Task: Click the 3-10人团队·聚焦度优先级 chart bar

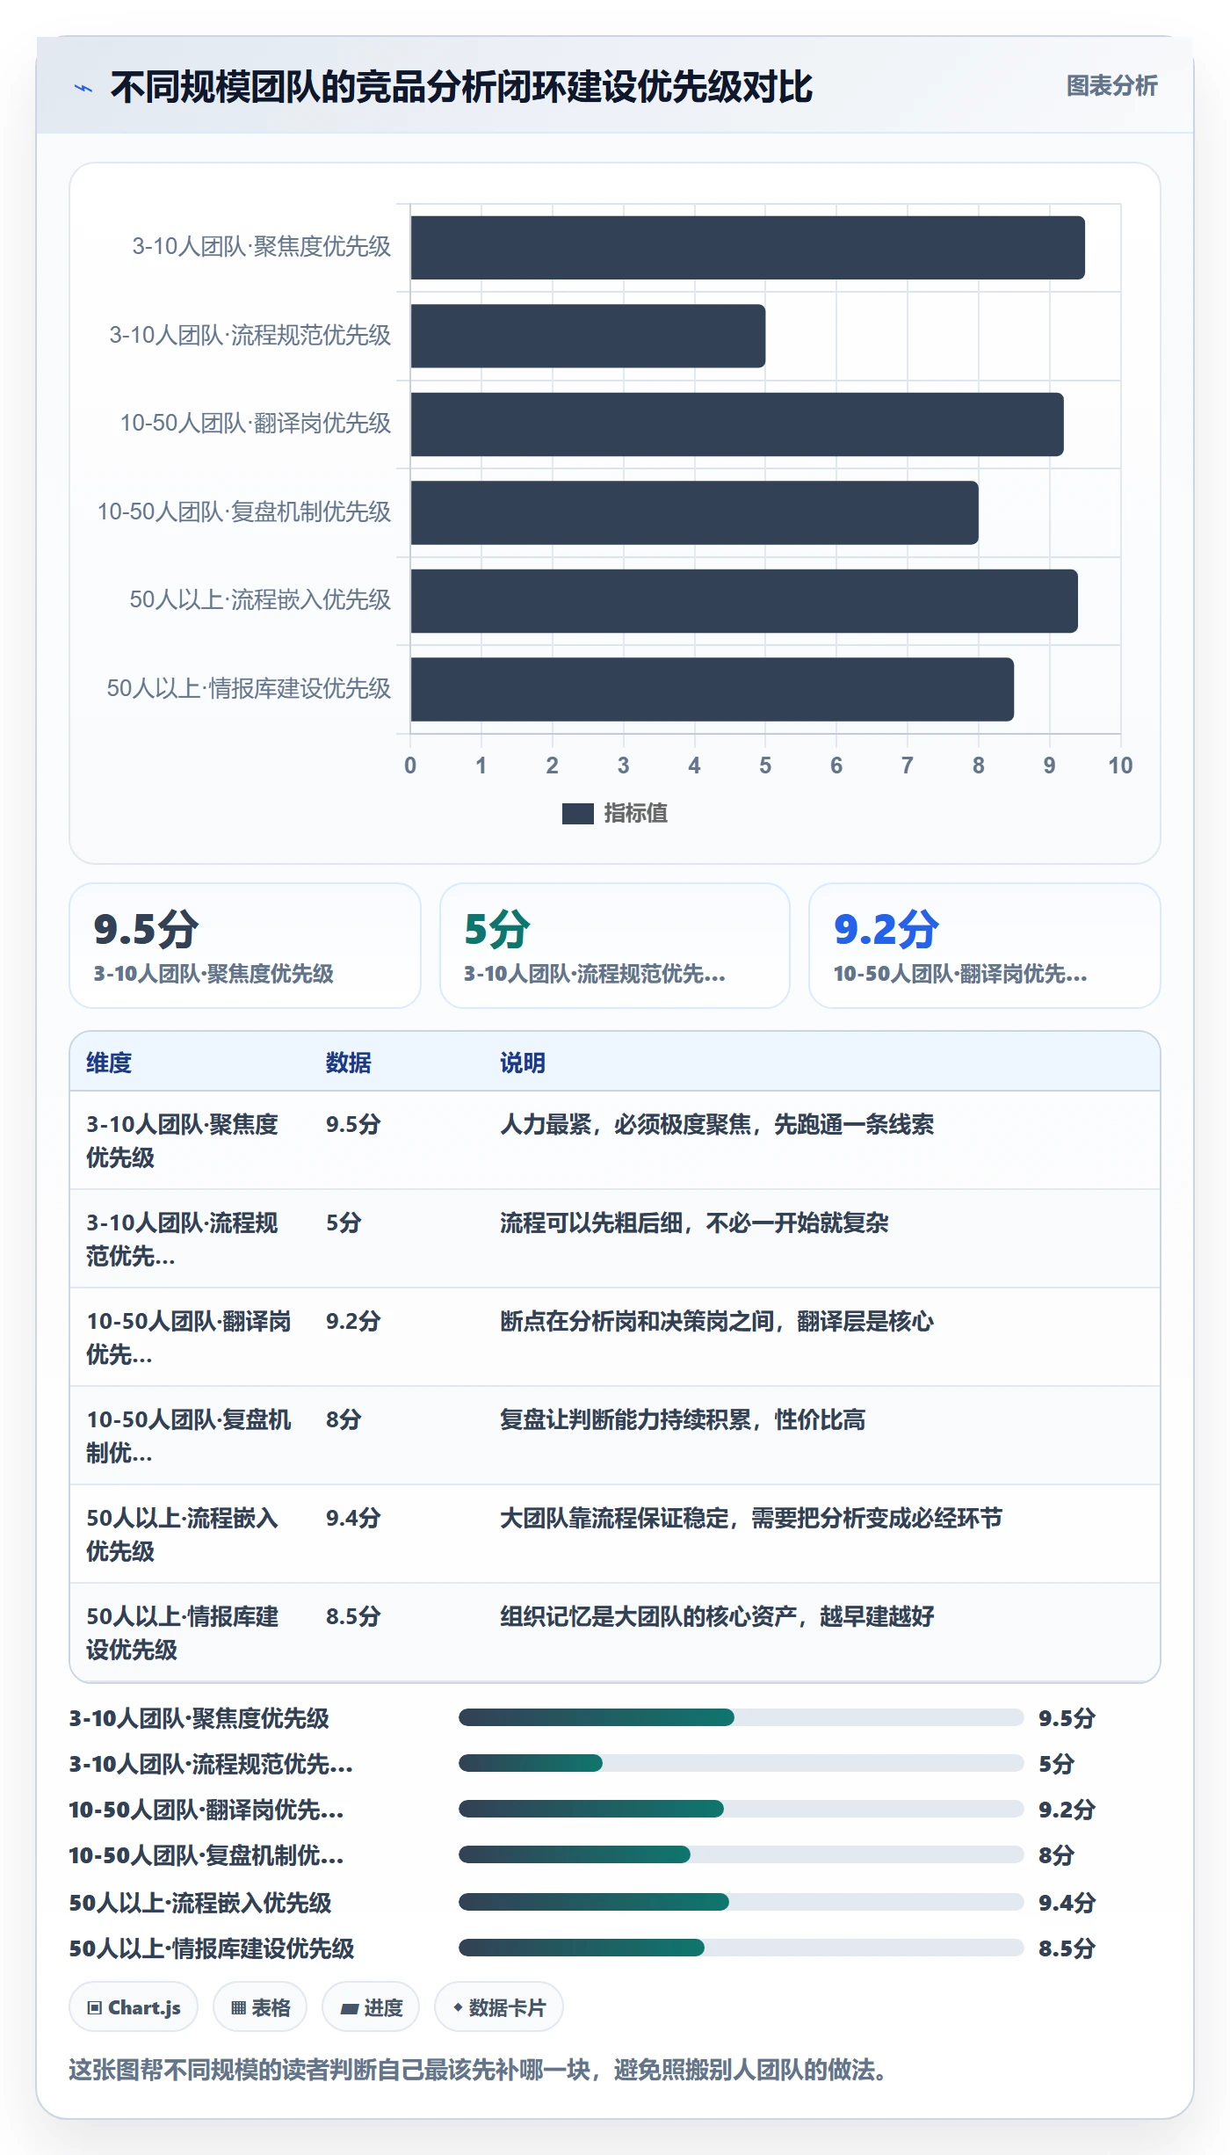Action: [x=748, y=248]
